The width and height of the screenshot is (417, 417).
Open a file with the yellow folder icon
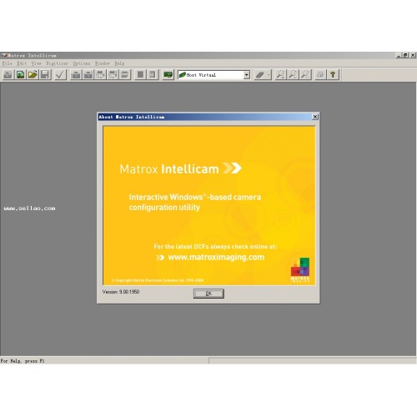[33, 74]
